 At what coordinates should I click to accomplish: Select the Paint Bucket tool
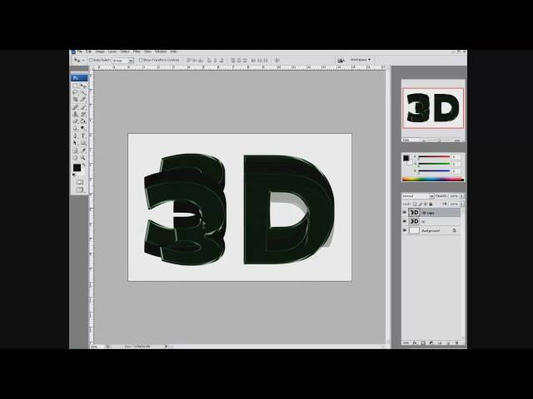coord(83,121)
